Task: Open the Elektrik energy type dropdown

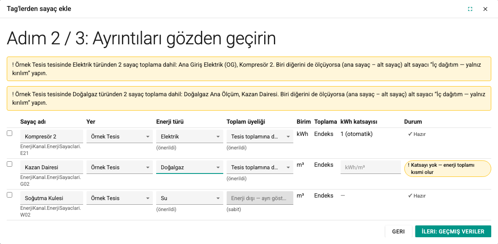Action: [189, 137]
